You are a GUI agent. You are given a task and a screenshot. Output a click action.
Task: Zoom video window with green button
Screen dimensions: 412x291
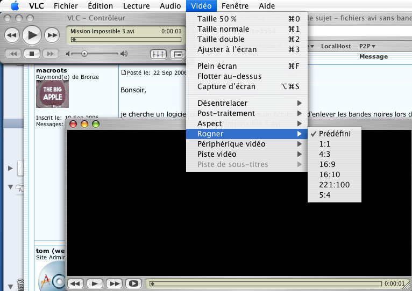point(96,124)
